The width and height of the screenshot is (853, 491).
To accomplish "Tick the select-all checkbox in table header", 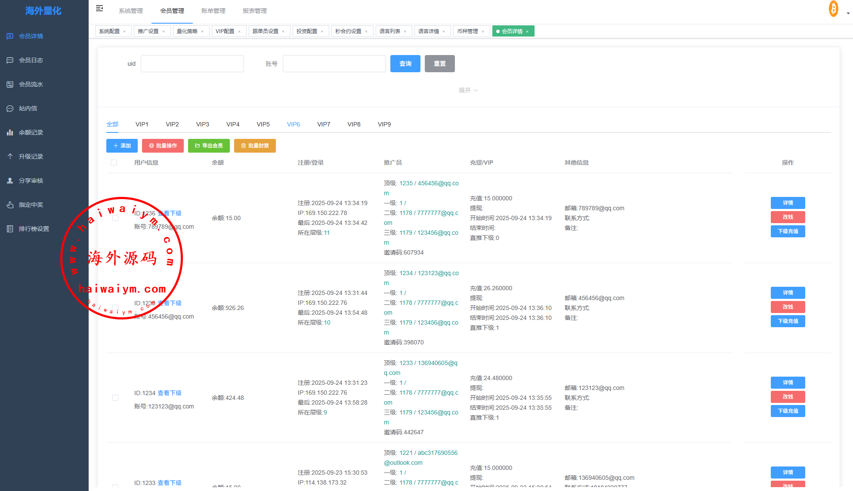I will 114,163.
